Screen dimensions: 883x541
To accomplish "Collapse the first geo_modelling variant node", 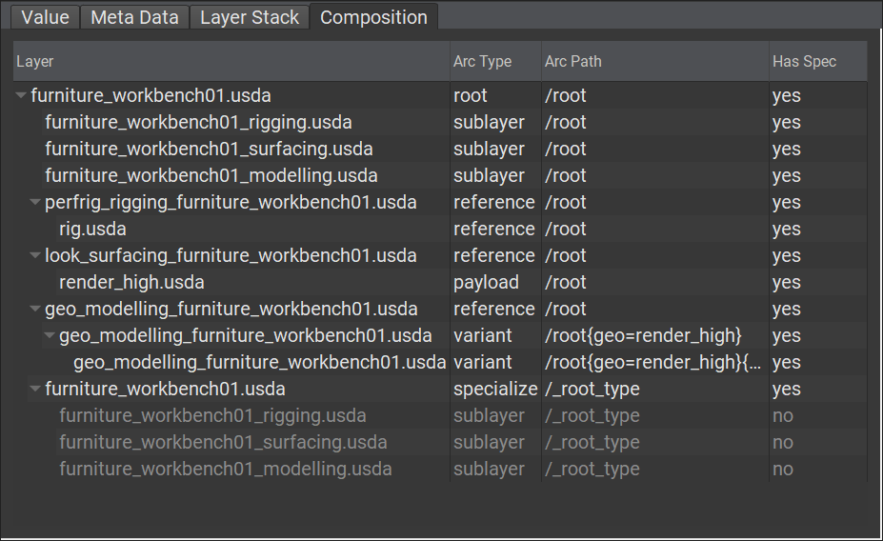I will [x=50, y=335].
